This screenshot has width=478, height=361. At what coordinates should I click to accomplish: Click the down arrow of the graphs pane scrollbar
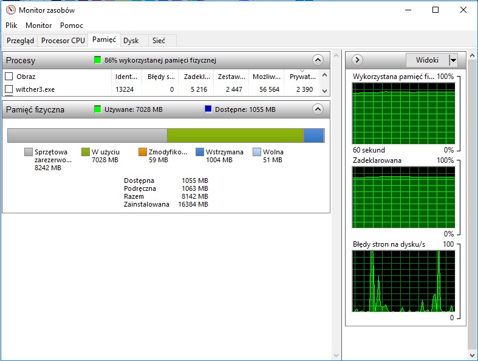(472, 356)
